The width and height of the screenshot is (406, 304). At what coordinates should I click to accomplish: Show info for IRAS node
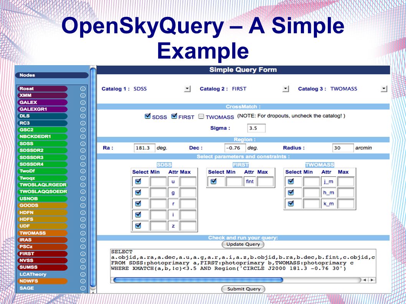click(83, 240)
